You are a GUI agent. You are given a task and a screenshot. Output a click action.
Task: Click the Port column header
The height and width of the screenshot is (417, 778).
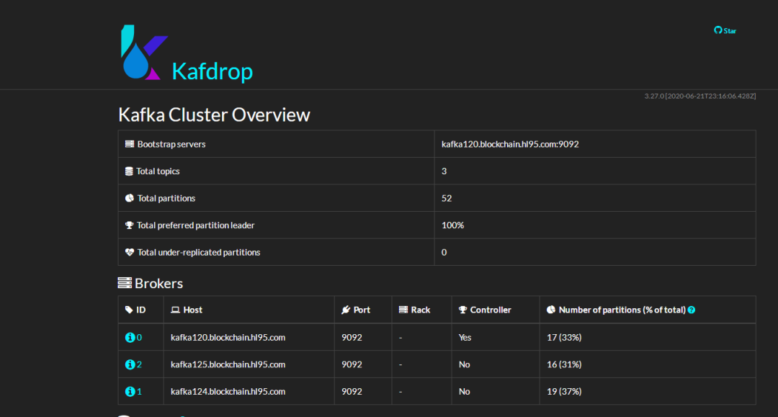point(362,310)
